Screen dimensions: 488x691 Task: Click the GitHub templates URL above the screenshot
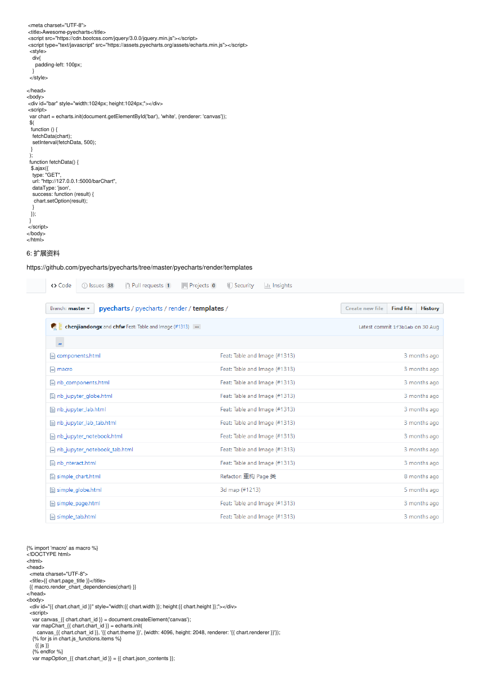[x=139, y=267]
